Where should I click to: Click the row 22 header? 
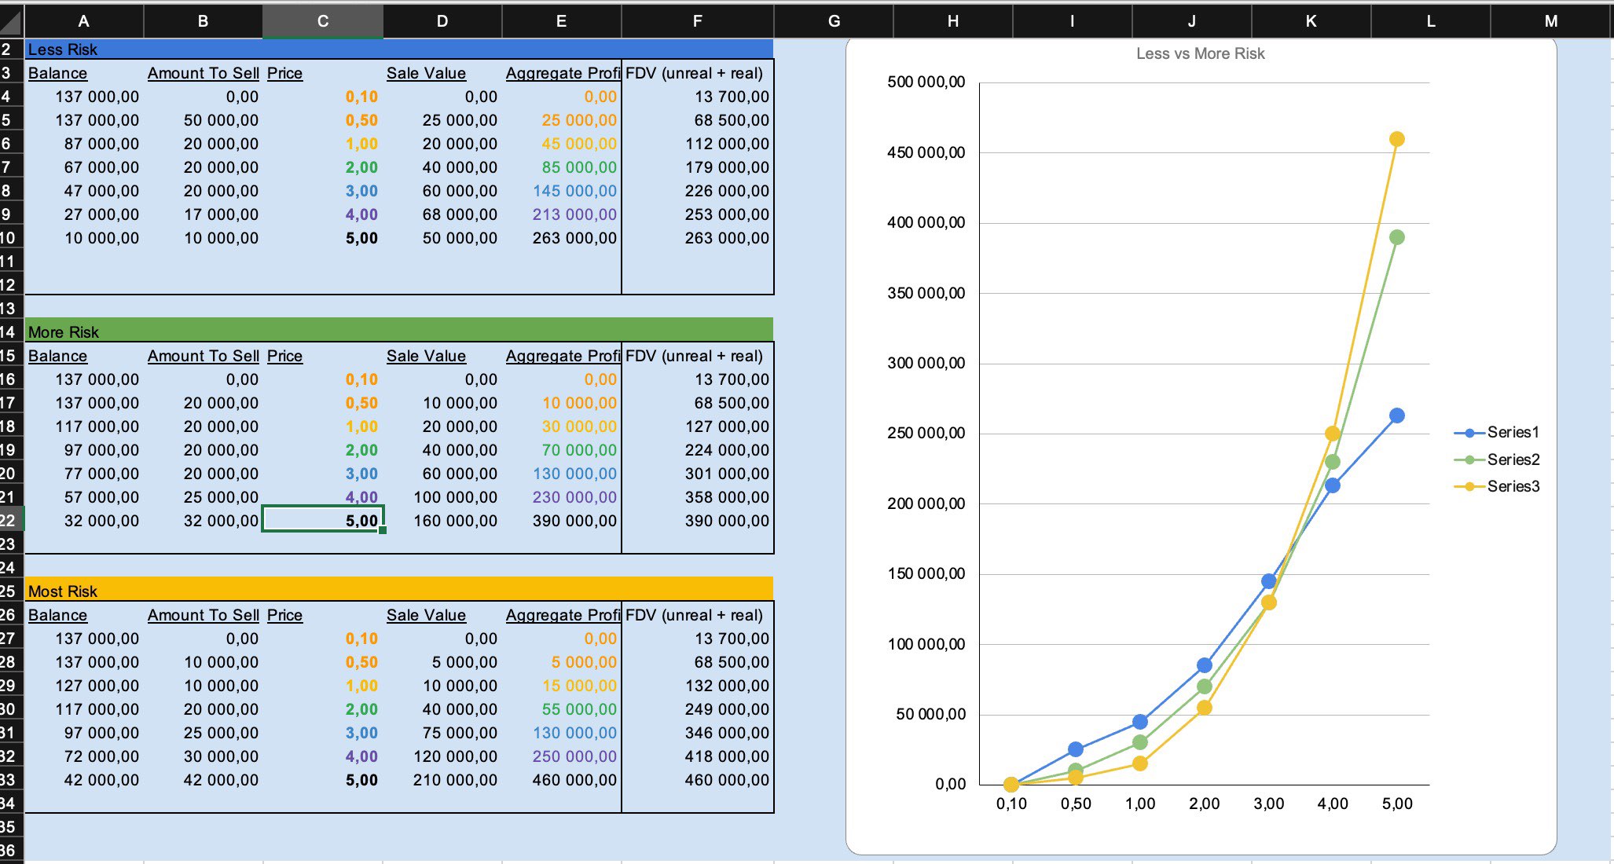click(x=9, y=520)
